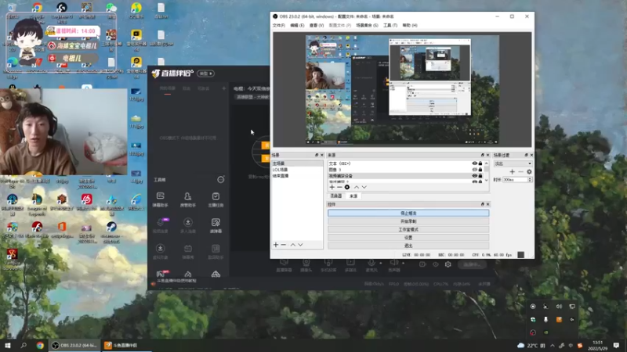Image resolution: width=627 pixels, height=352 pixels.
Task: Select the 主场景 scene
Action: point(297,163)
